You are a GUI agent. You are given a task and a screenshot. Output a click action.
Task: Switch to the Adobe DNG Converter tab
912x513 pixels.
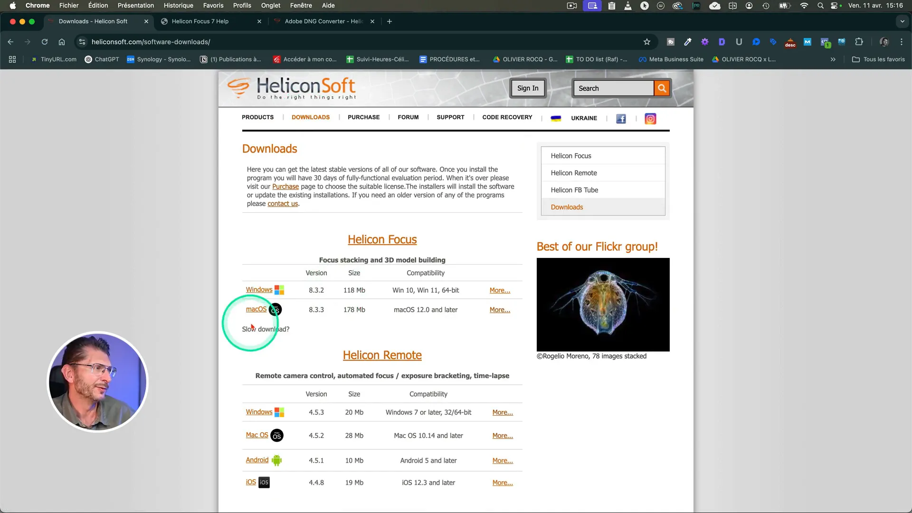324,21
